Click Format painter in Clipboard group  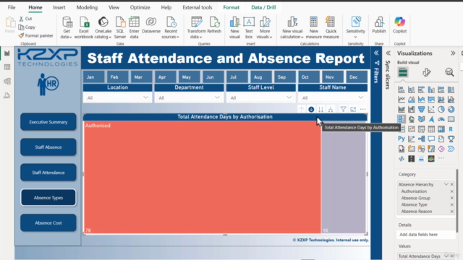click(x=35, y=35)
